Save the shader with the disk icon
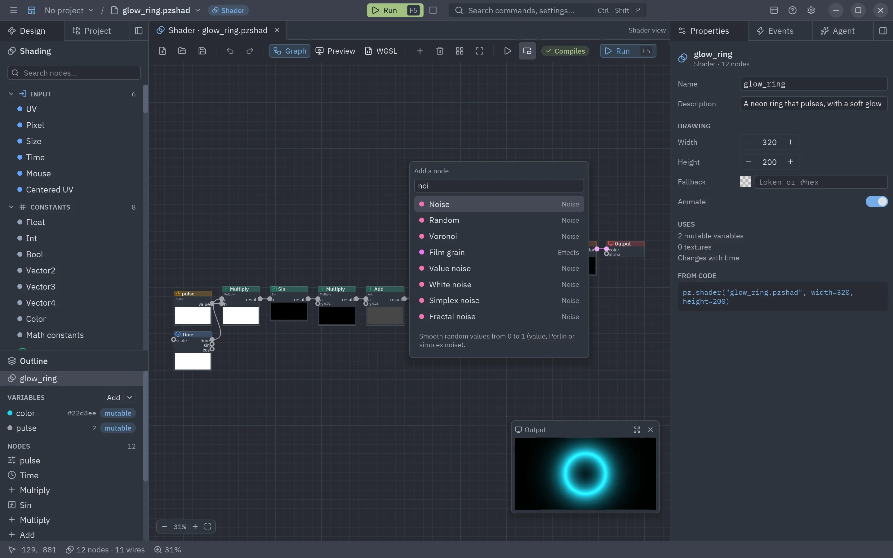Image resolution: width=893 pixels, height=558 pixels. [x=202, y=51]
